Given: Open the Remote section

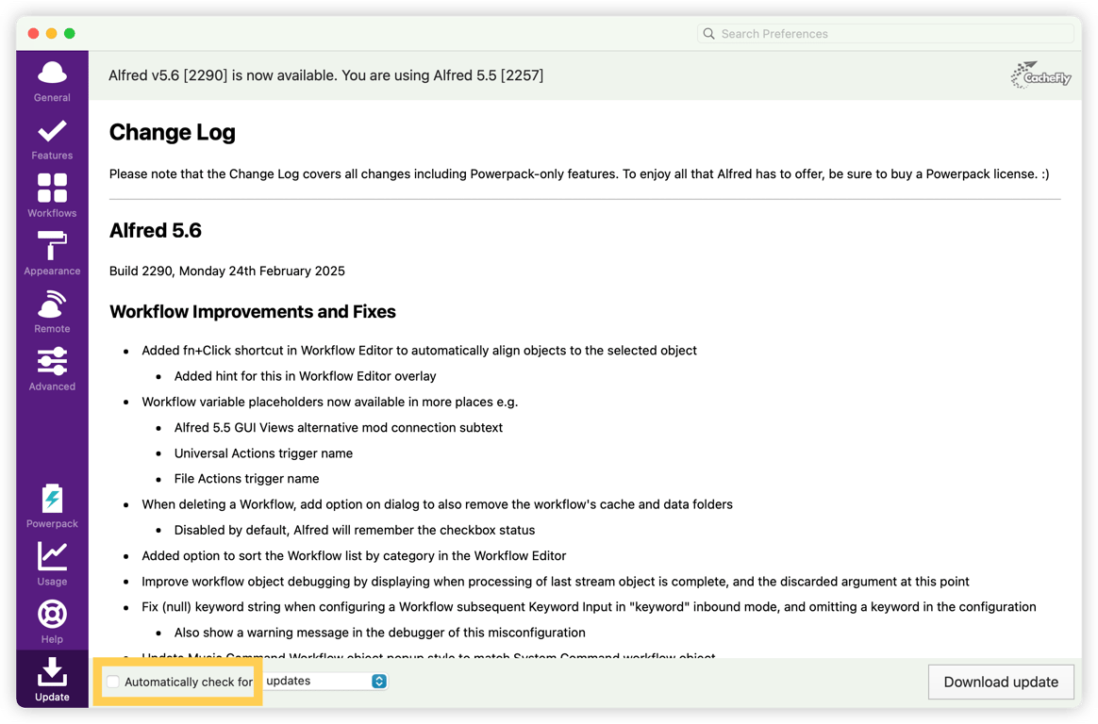Looking at the screenshot, I should tap(52, 312).
